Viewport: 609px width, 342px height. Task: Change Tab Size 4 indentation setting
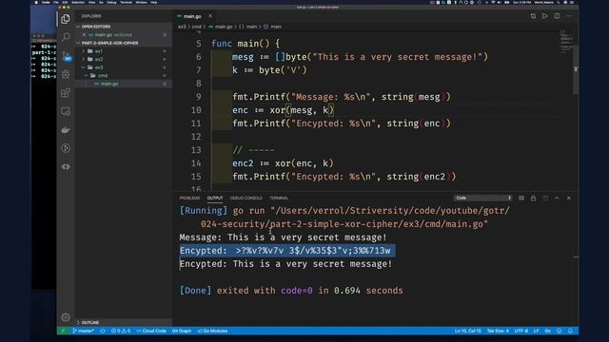(498, 331)
